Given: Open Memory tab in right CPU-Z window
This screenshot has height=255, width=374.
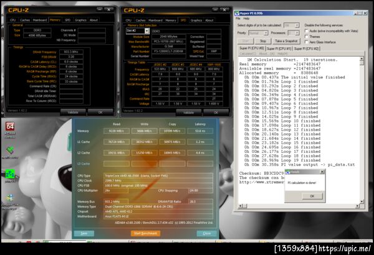Looking at the screenshot, I should click(x=171, y=21).
